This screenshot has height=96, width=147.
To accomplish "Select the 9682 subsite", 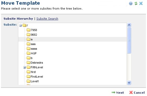I will click(x=34, y=35).
